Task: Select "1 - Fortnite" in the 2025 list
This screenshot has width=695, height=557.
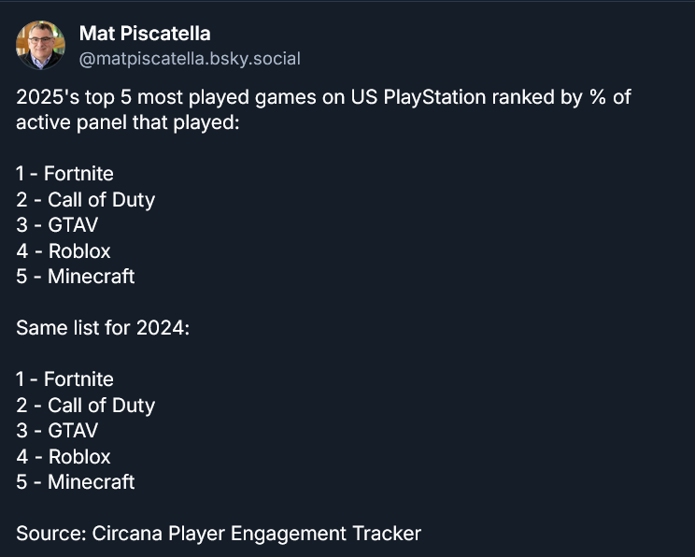Action: [x=64, y=174]
